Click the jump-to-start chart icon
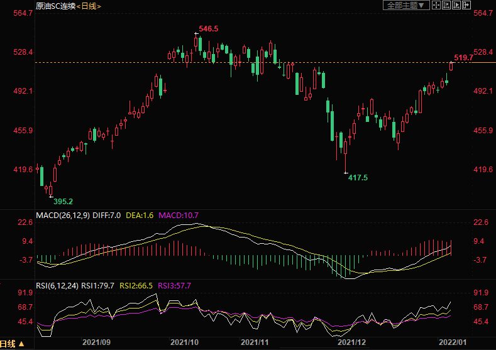The height and width of the screenshot is (350, 496). click(x=446, y=5)
